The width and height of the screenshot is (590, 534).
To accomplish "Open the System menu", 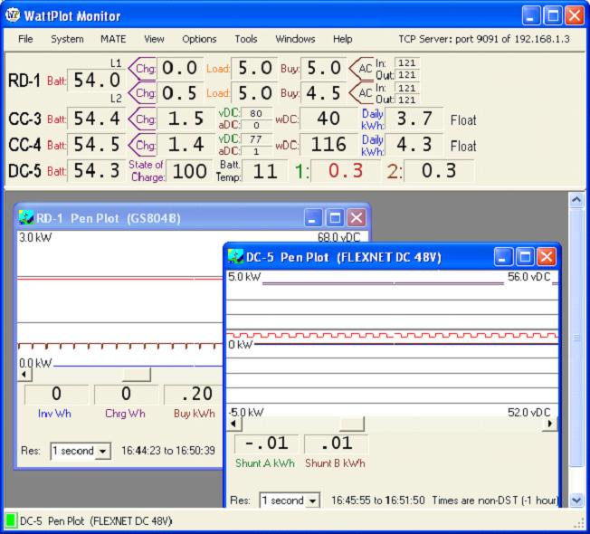I will coord(67,39).
